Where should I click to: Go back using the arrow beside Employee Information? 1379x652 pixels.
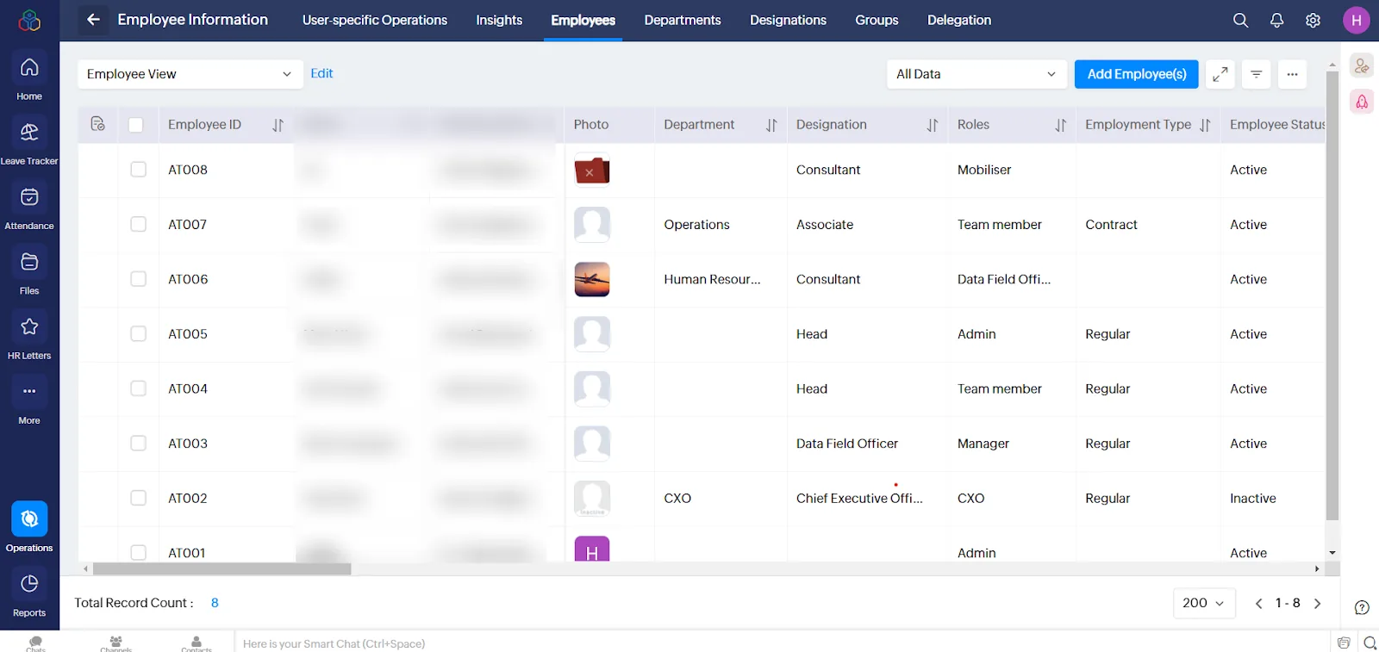pyautogui.click(x=93, y=20)
